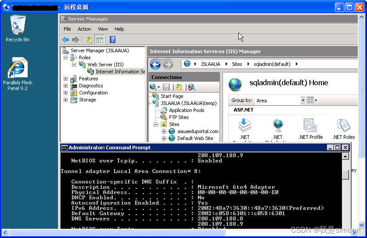This screenshot has width=367, height=238.
Task: Expand the Configuration tree node
Action: [x=65, y=93]
